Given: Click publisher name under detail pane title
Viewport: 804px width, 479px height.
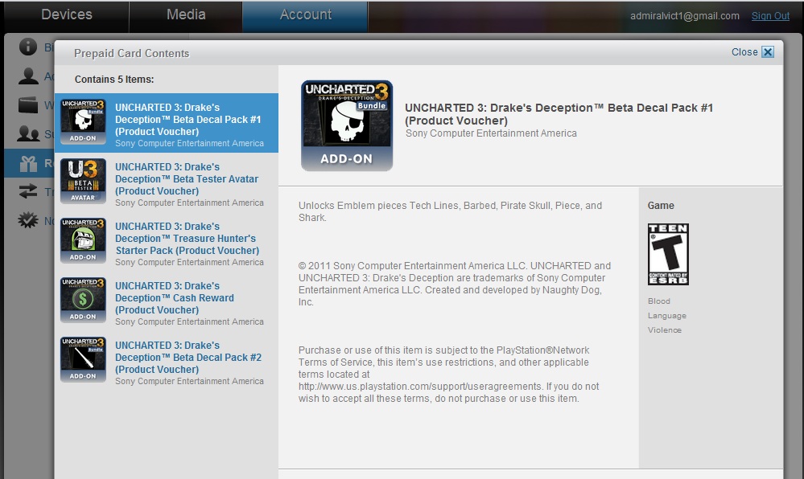Looking at the screenshot, I should pos(491,133).
